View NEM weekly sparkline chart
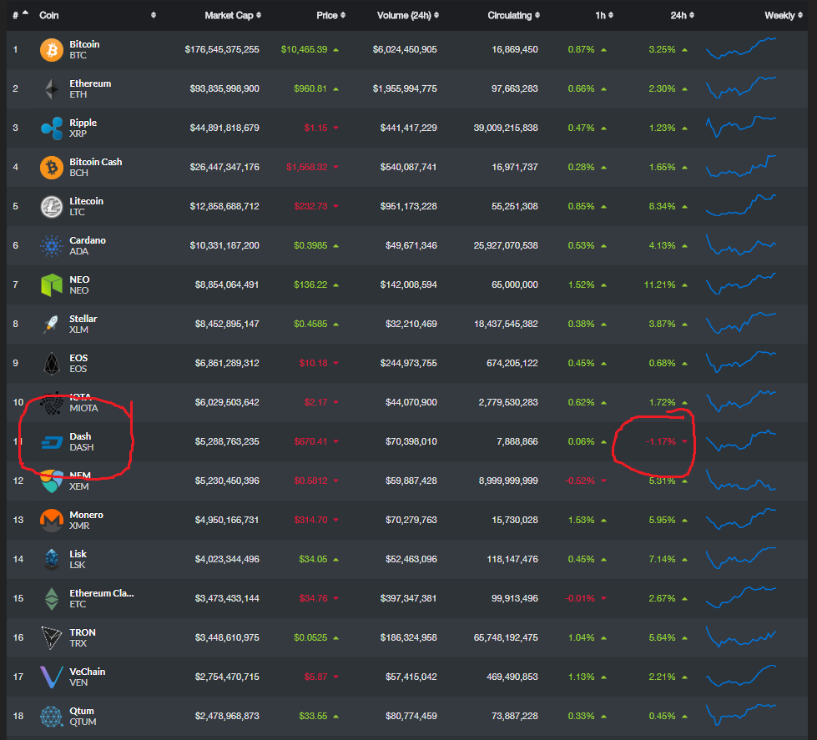Image resolution: width=817 pixels, height=740 pixels. (x=741, y=480)
